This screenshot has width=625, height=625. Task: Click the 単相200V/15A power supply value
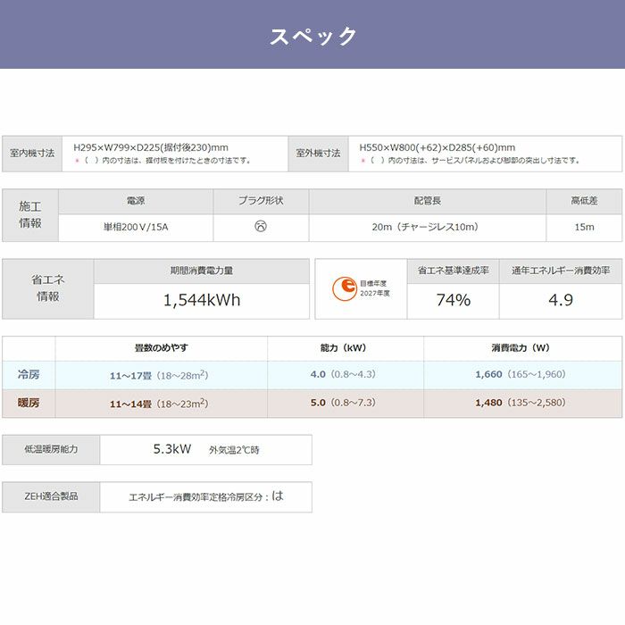tap(136, 227)
